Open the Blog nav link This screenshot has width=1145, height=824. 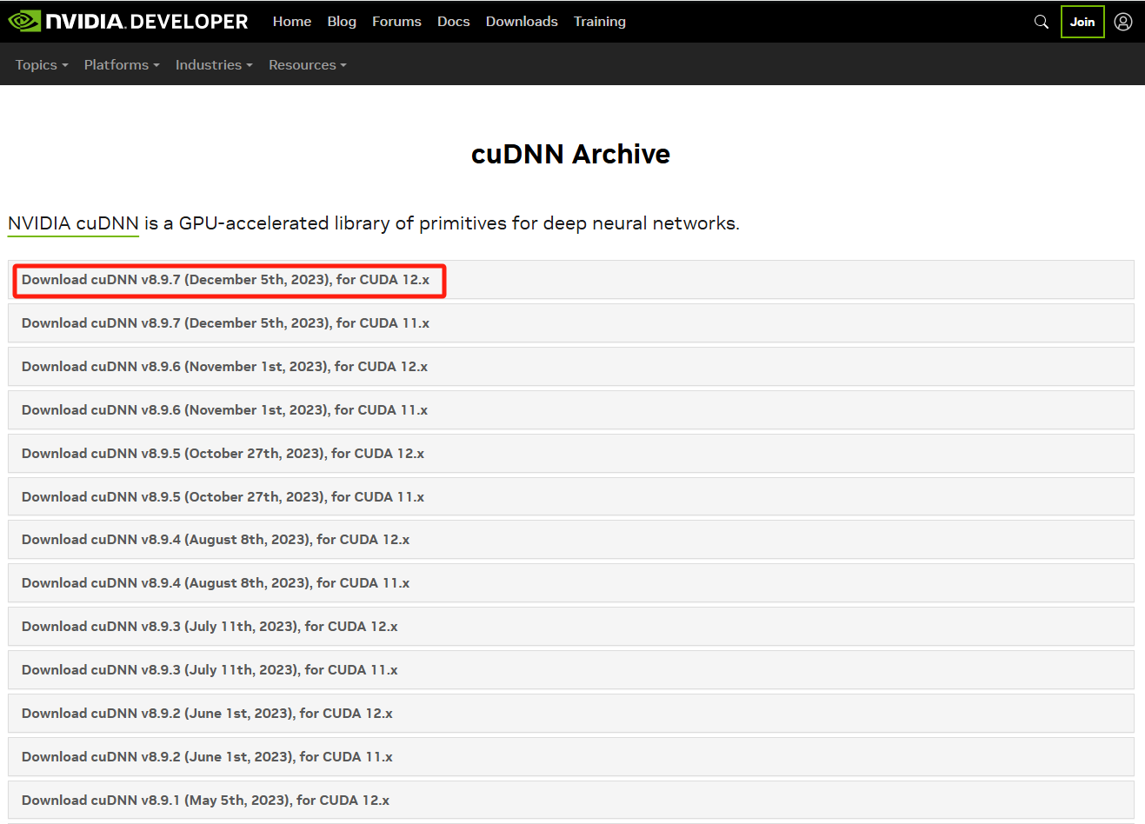(x=342, y=22)
